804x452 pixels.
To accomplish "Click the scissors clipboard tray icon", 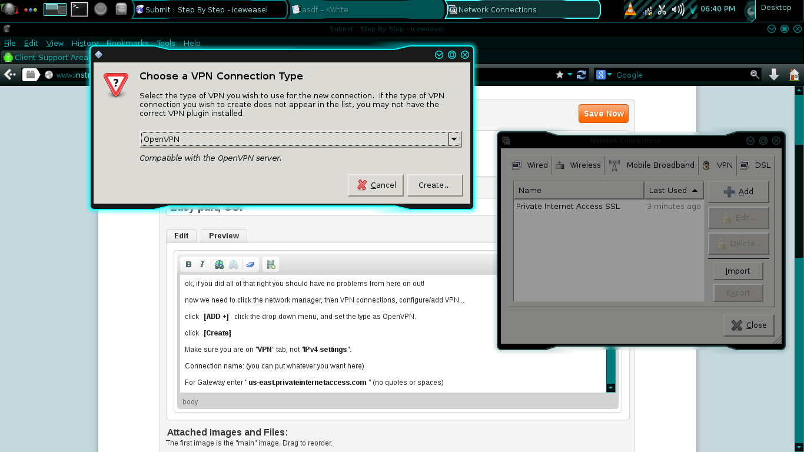I will [x=662, y=9].
